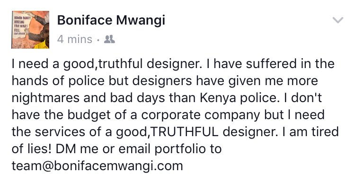Open the post options chevron menu
The height and width of the screenshot is (182, 355).
coord(338,20)
